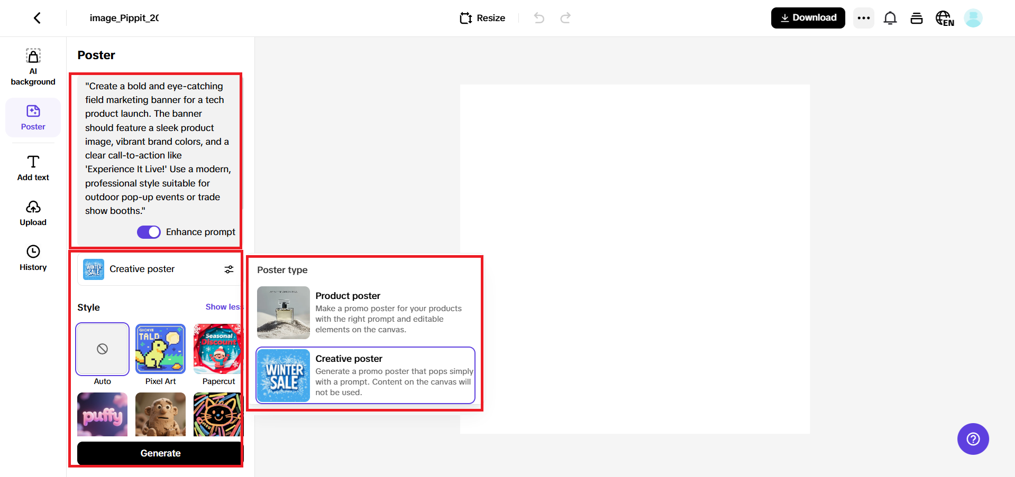
Task: Open the help question mark button
Action: click(973, 439)
